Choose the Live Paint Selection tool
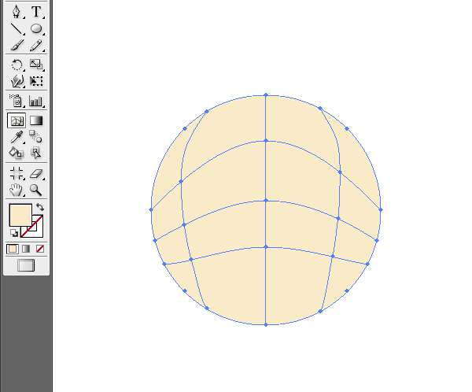This screenshot has height=392, width=472. coord(36,153)
